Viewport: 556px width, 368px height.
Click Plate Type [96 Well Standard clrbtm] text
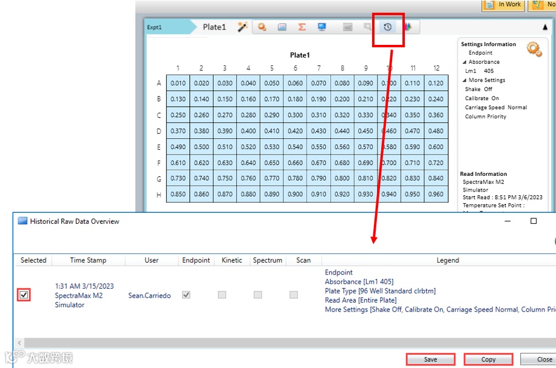(380, 291)
